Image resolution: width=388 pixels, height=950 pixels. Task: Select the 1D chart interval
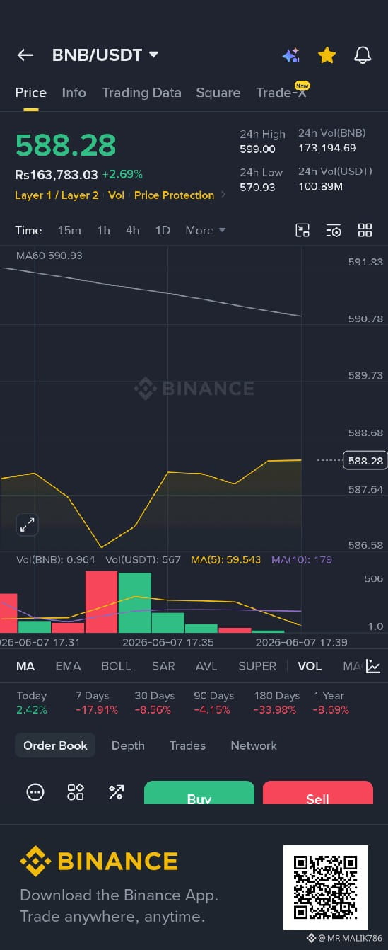coord(163,230)
